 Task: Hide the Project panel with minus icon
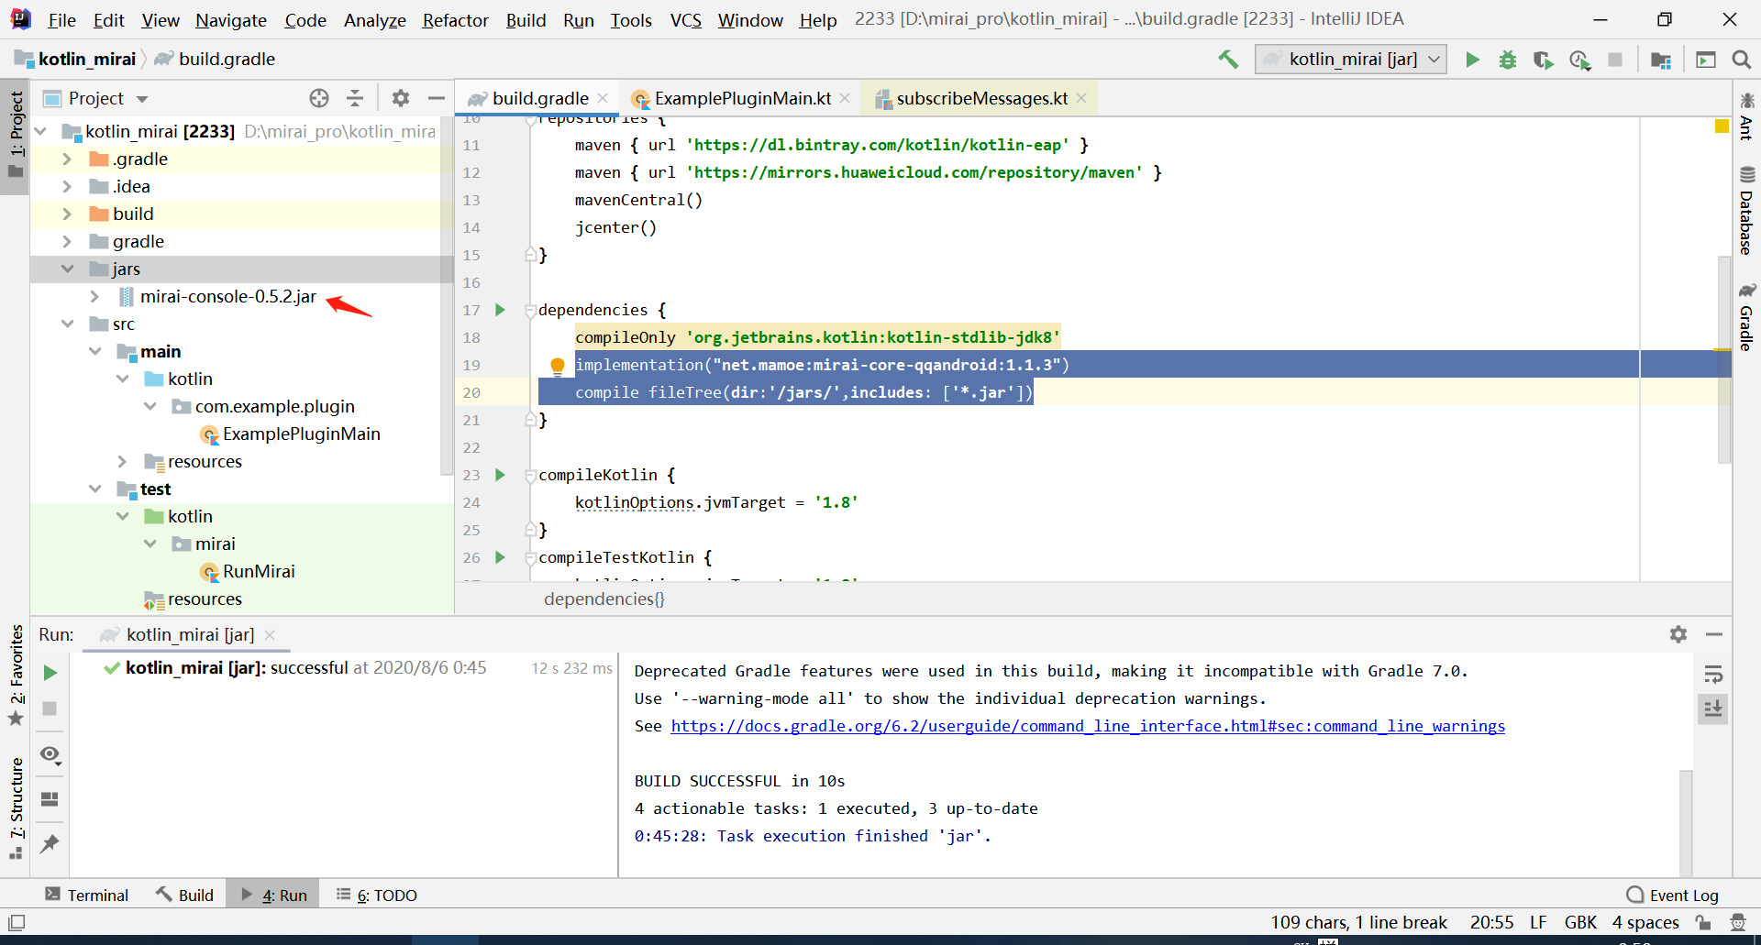437,98
